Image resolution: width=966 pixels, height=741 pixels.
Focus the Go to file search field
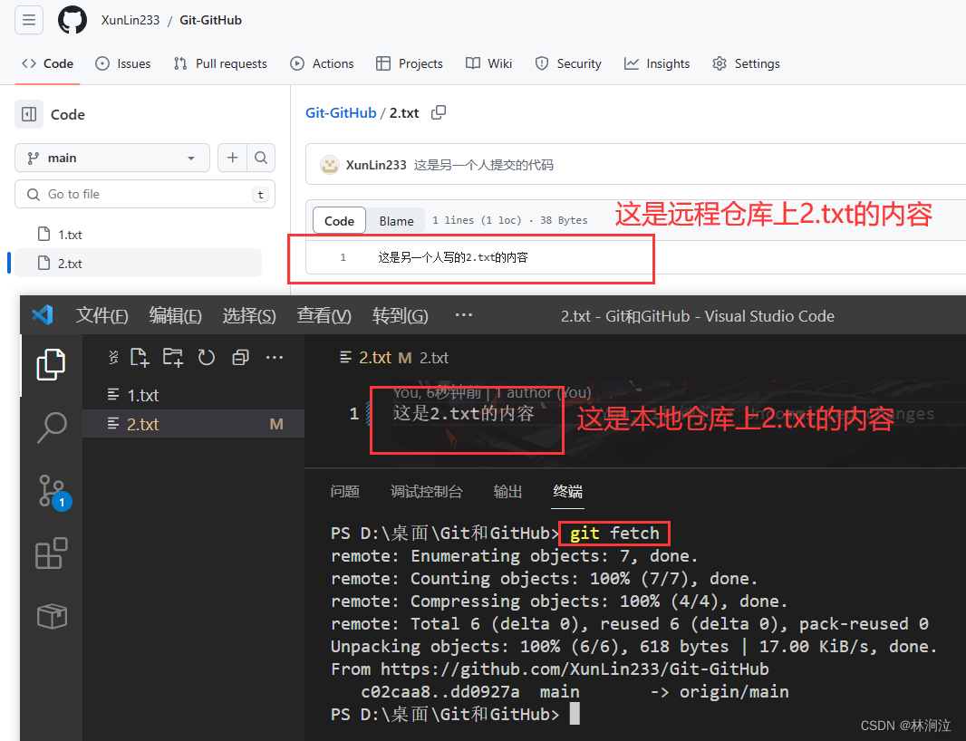pos(145,194)
